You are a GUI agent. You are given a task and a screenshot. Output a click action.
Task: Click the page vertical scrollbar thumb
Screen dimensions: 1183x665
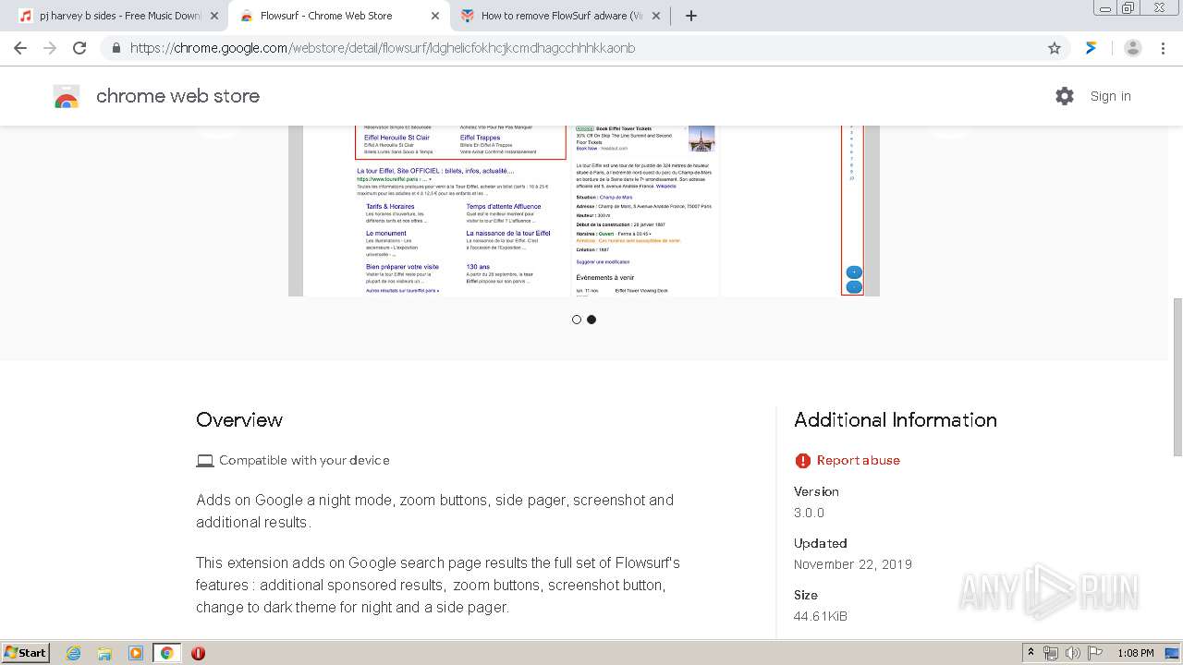pos(1177,377)
